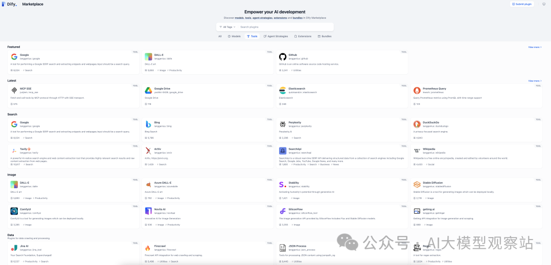Screen dimensions: 551x265
Task: Click the Search plugins input field
Action: (285, 27)
